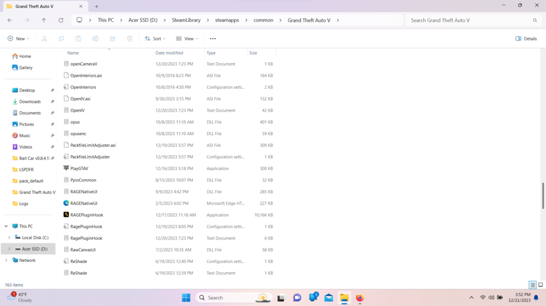Open the New dropdown menu

pyautogui.click(x=19, y=39)
